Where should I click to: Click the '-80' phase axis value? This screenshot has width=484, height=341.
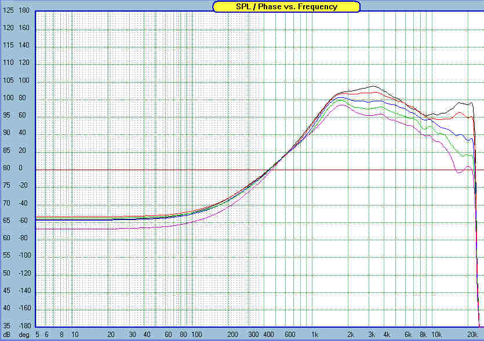[23, 238]
